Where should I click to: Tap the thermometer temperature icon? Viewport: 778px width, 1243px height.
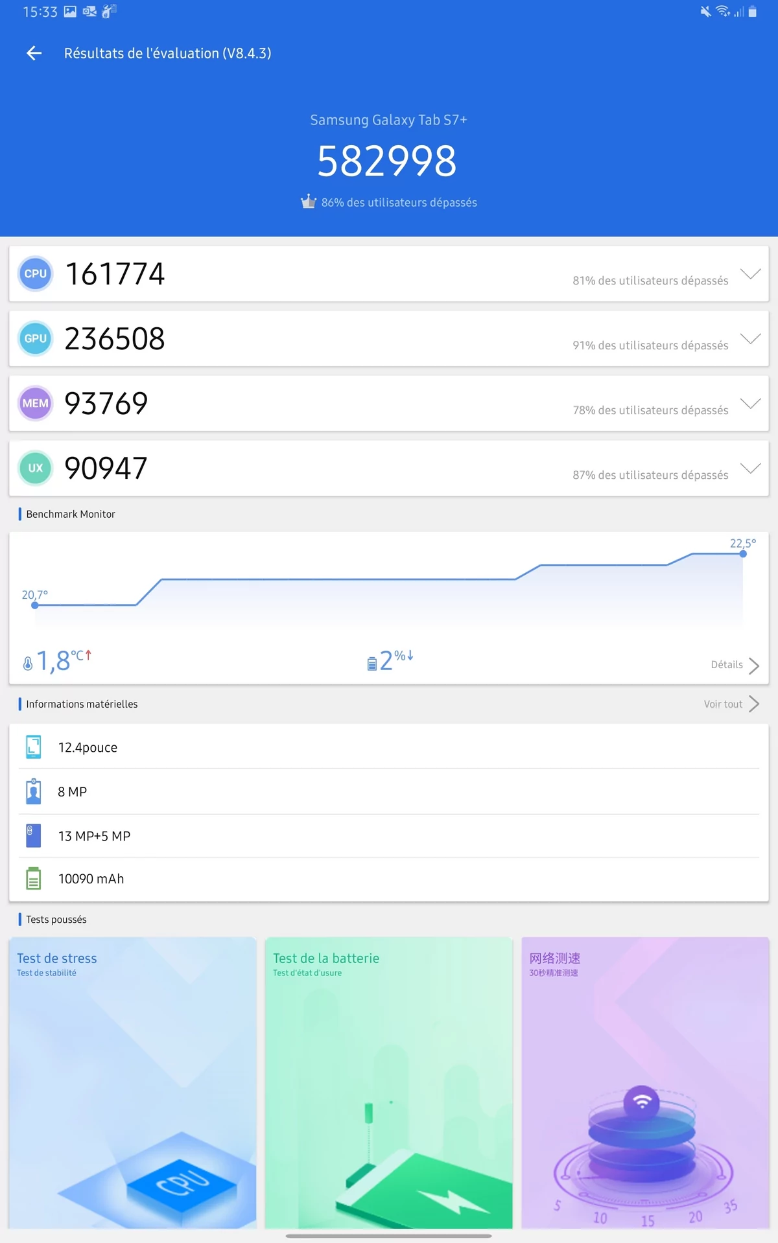tap(28, 664)
